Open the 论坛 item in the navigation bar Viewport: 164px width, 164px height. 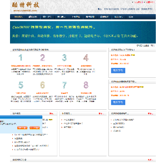(x=131, y=17)
